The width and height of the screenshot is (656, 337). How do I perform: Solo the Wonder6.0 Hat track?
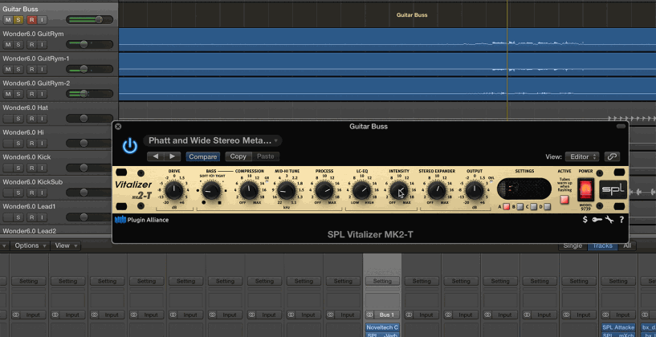18,118
